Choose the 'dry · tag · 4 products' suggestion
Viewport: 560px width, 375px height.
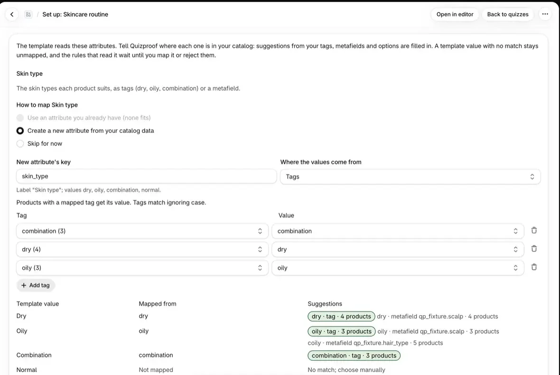click(x=341, y=317)
